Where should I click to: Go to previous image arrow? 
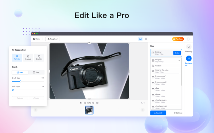pos(36,110)
